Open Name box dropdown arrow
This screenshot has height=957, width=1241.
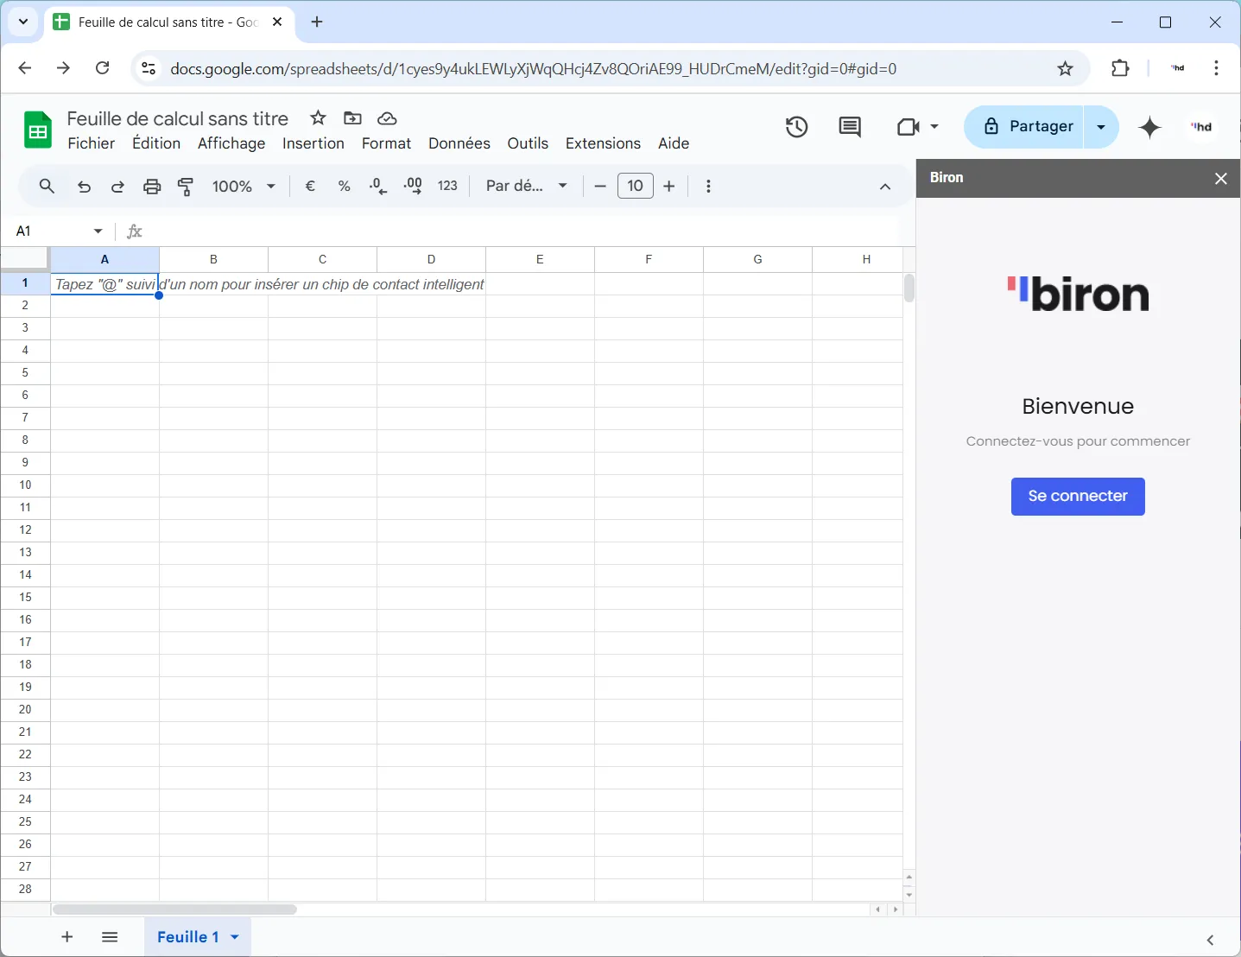tap(98, 231)
